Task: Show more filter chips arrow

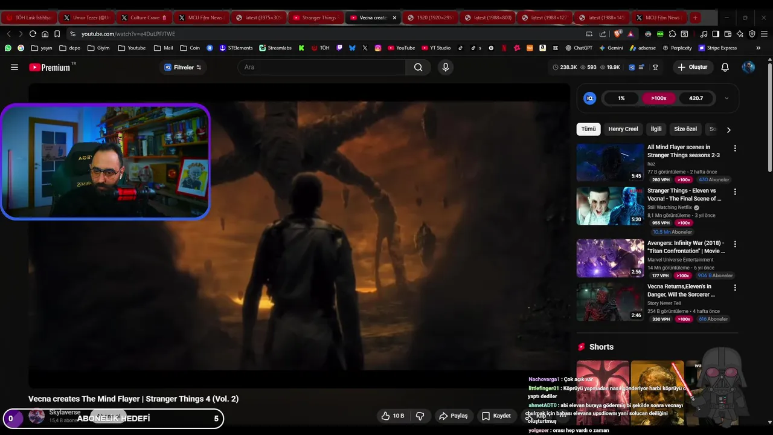Action: [x=728, y=129]
